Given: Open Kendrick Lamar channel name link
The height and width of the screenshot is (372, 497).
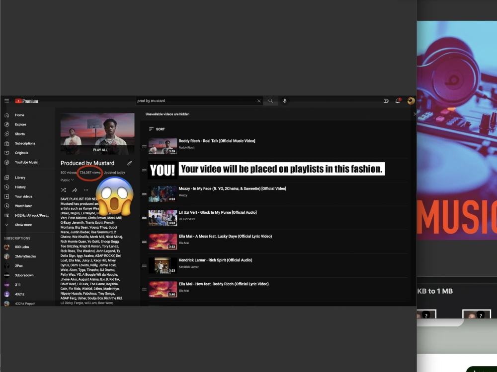Looking at the screenshot, I should point(188,267).
